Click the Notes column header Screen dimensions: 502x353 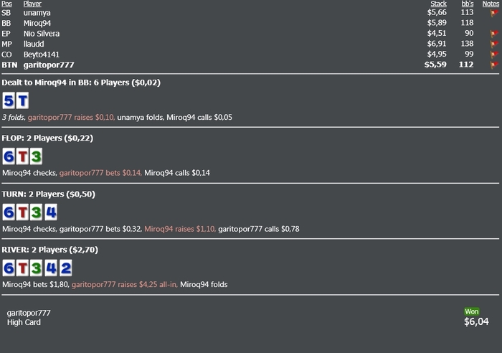pos(491,4)
